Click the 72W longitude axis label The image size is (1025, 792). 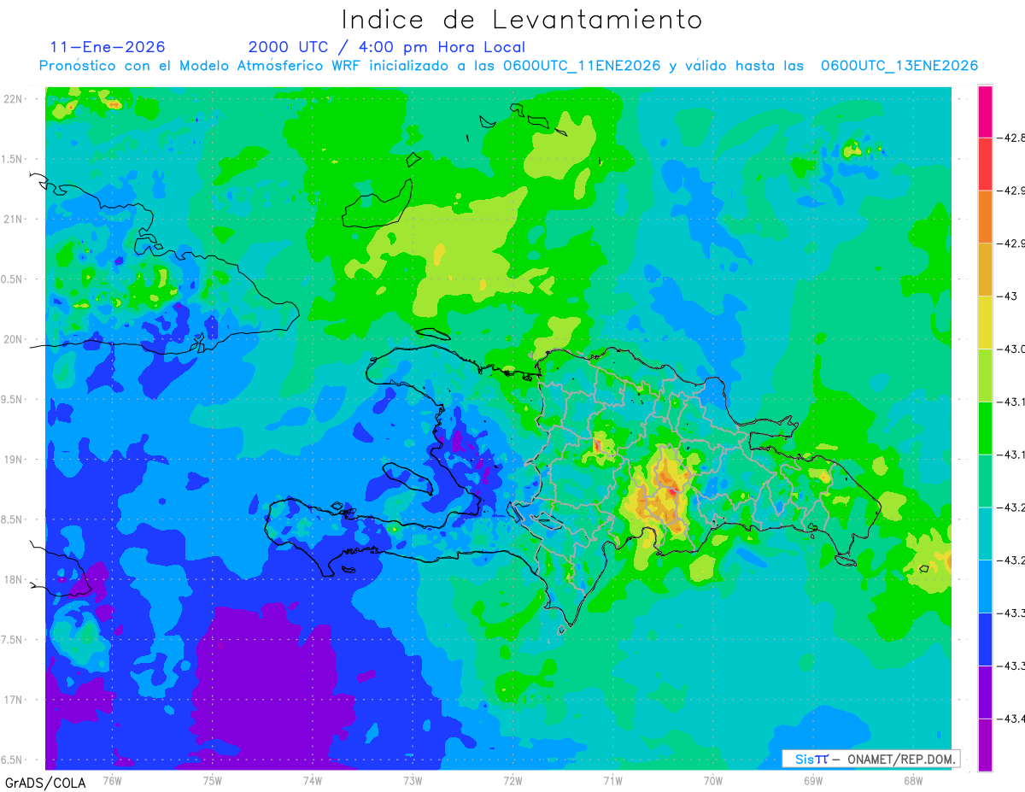[512, 780]
